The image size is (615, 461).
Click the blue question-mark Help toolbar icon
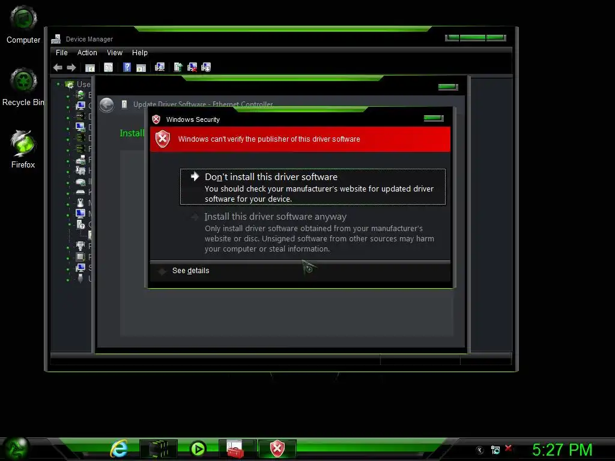(x=127, y=67)
